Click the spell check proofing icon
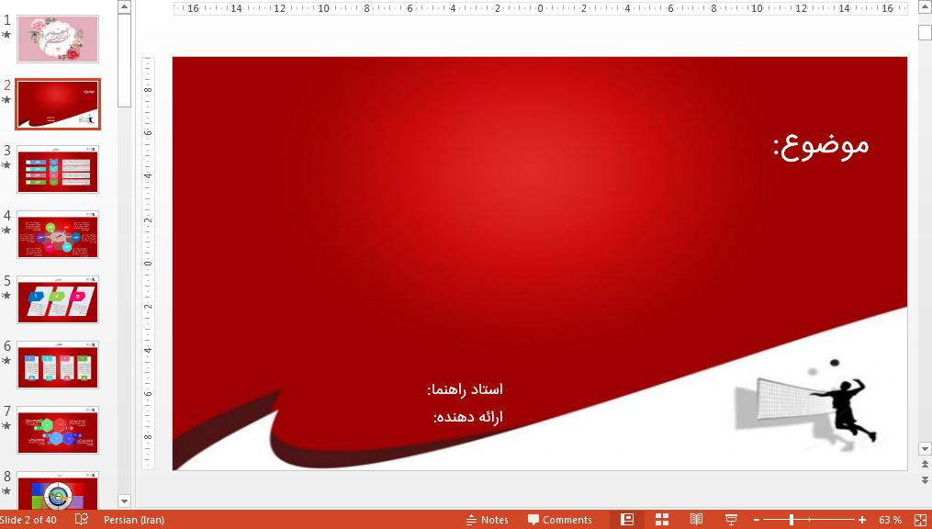 click(81, 519)
